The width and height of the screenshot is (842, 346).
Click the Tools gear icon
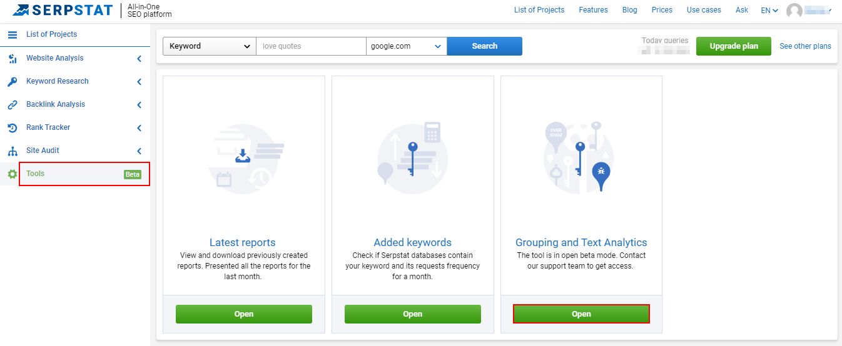(13, 174)
